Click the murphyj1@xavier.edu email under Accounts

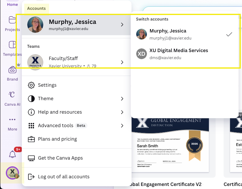pyautogui.click(x=68, y=29)
